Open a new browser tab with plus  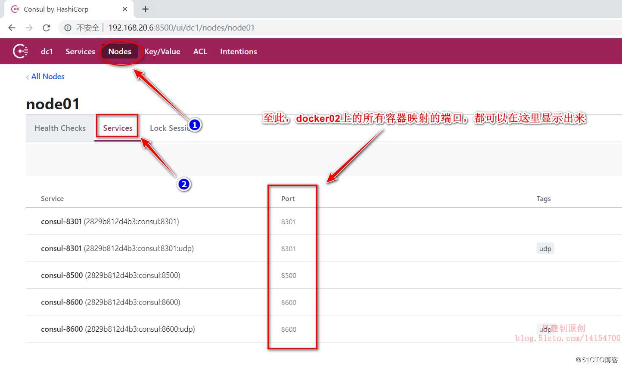[x=145, y=9]
